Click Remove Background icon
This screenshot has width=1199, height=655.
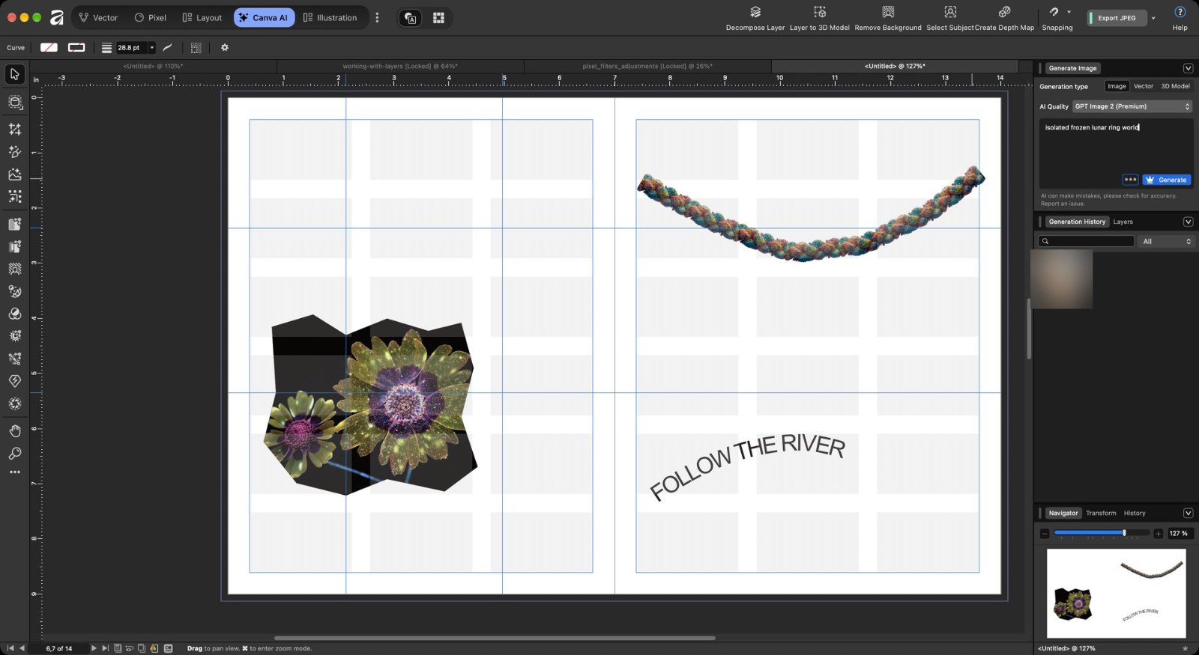click(888, 12)
